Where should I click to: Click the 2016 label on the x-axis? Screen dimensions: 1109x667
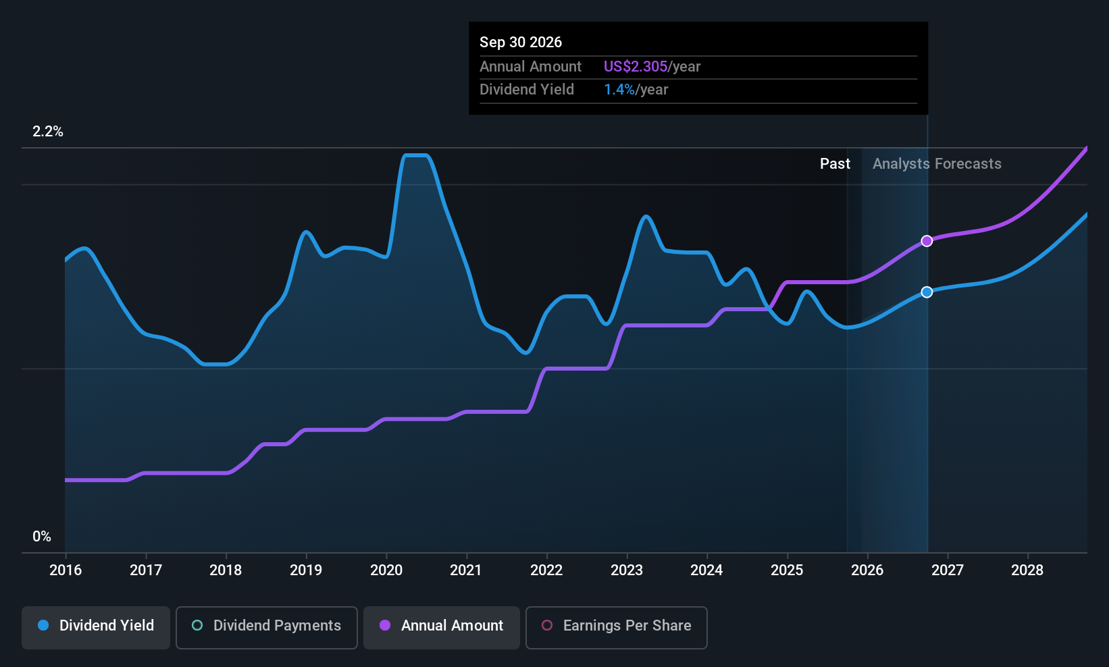(x=66, y=570)
